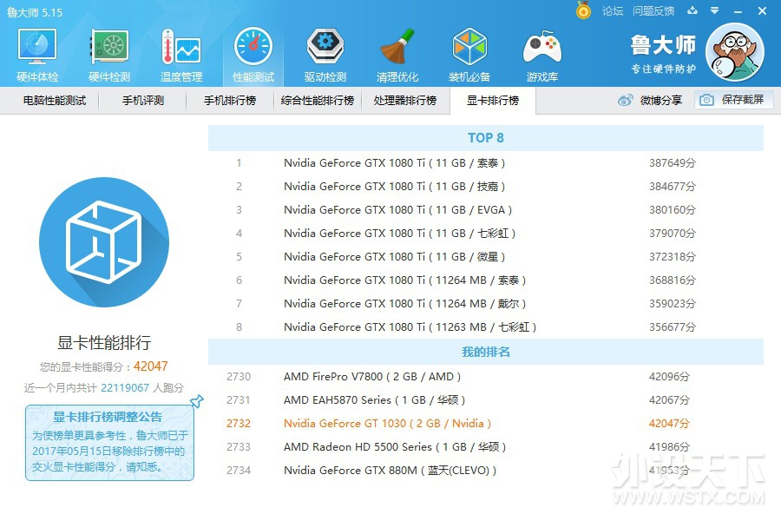781x521 pixels.
Task: Select AMD EAH5870 Series row
Action: (486, 399)
